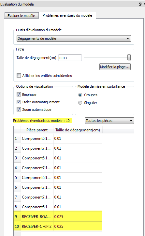Viewport: 145px width, 236px height.
Task: Toggle the Emphase checkbox
Action: 19,95
